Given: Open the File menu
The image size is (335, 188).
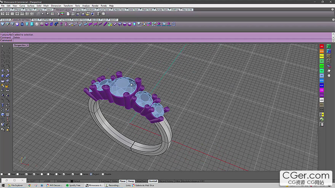Looking at the screenshot, I should (3, 6).
